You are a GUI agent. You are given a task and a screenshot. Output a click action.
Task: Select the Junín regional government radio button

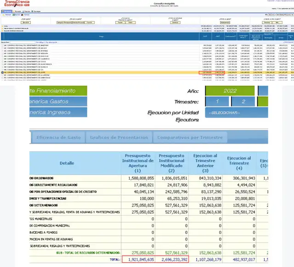[x=2, y=72]
